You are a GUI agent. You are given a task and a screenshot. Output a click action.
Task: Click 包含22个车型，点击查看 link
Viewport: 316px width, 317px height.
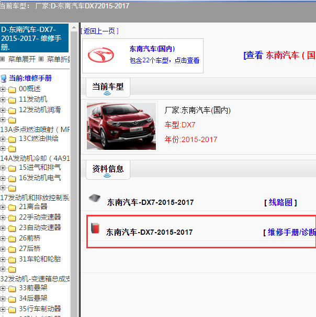coord(164,60)
